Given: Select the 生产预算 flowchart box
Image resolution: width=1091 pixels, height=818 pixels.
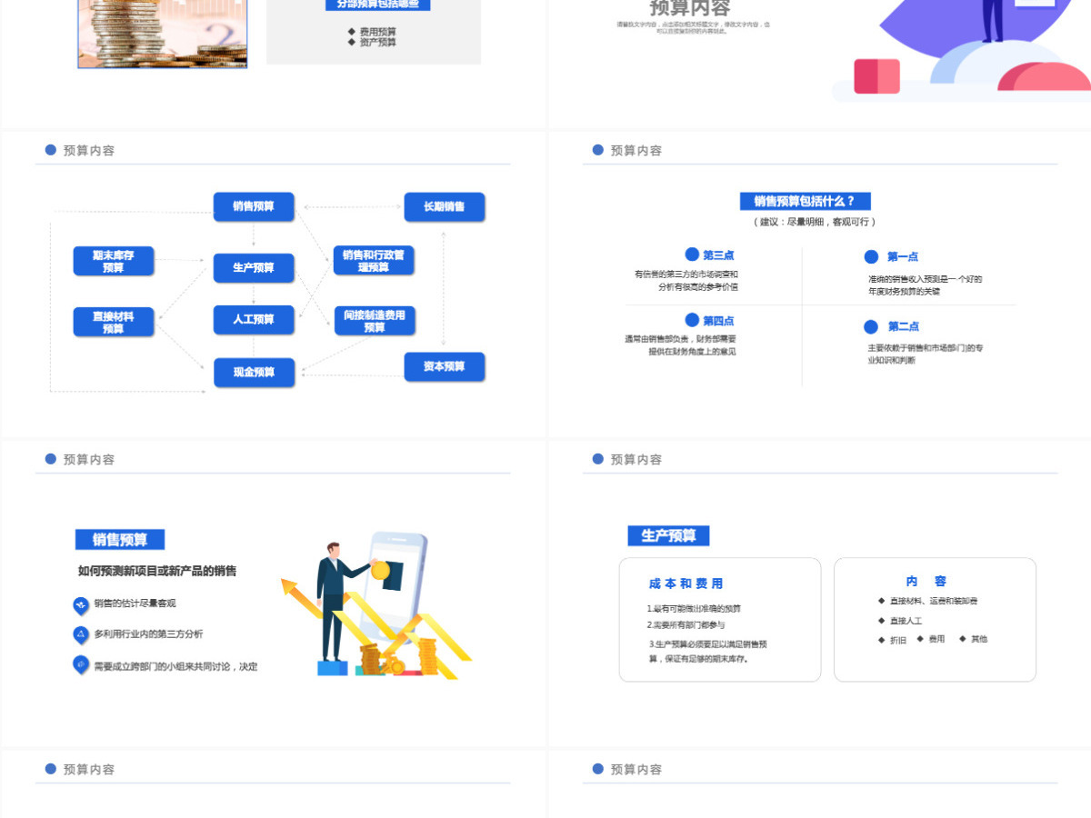Looking at the screenshot, I should point(254,267).
